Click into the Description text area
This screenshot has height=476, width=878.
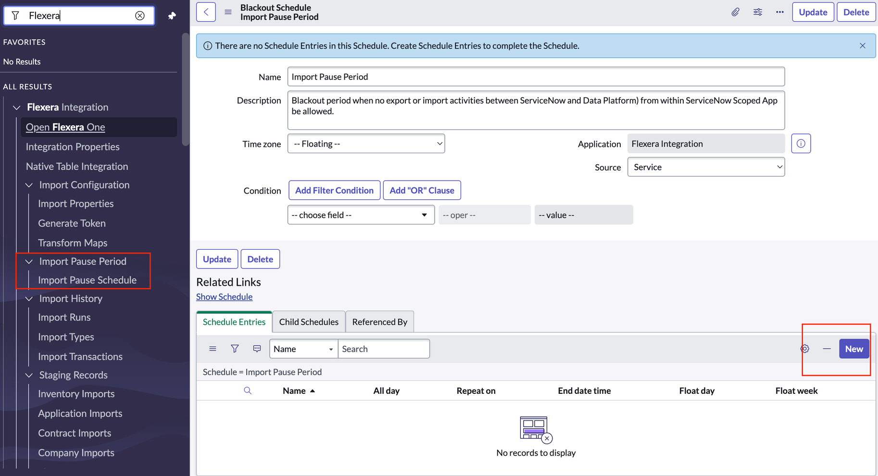(x=536, y=110)
